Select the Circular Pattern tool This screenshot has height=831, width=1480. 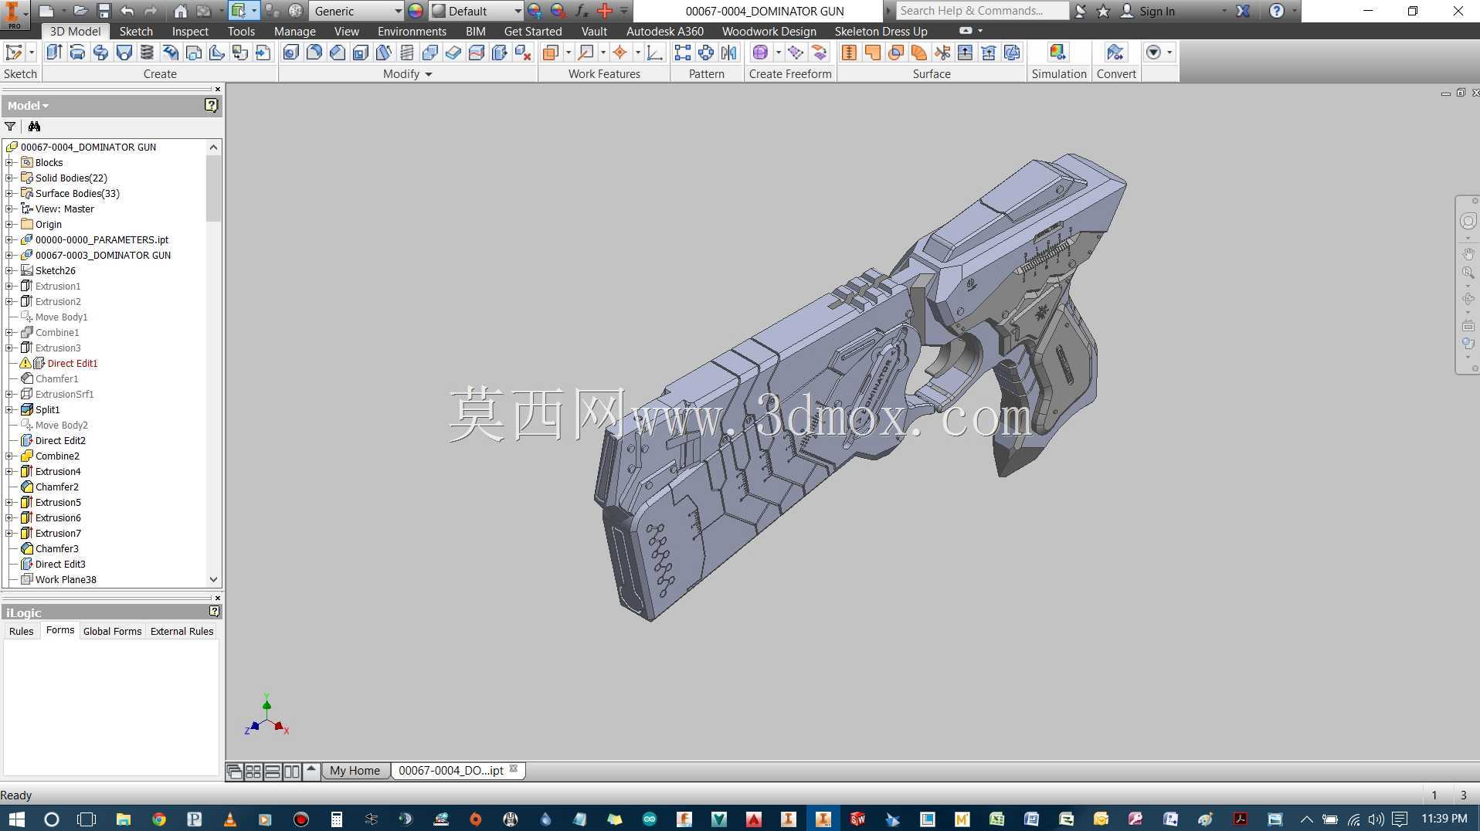pyautogui.click(x=706, y=53)
